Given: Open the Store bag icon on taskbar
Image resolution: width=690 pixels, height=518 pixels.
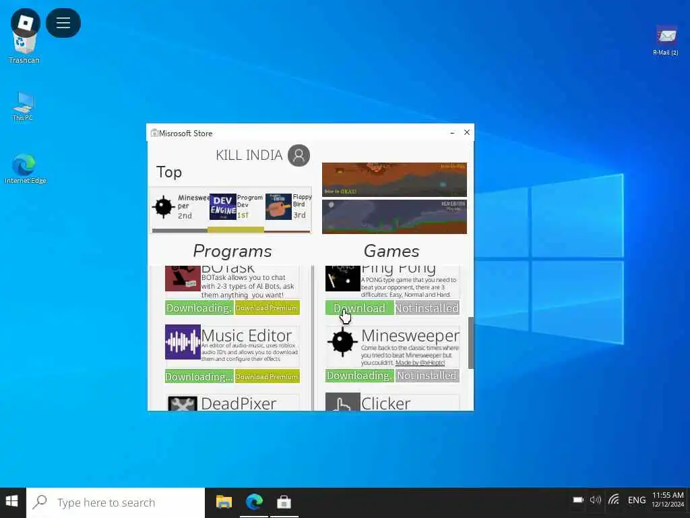Looking at the screenshot, I should (284, 502).
